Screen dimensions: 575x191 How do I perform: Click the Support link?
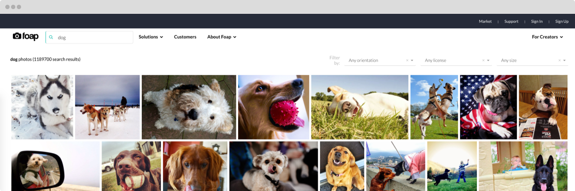point(511,21)
